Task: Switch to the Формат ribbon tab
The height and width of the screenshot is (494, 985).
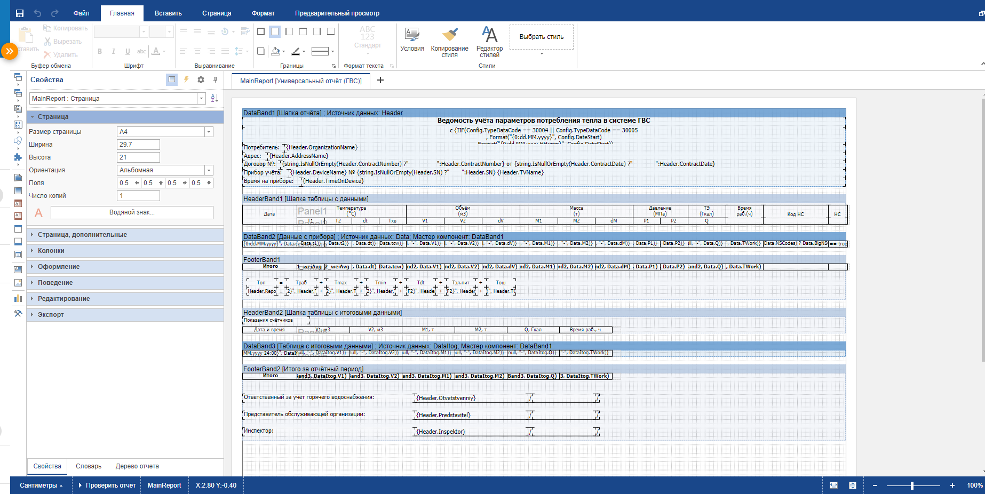Action: pos(263,13)
